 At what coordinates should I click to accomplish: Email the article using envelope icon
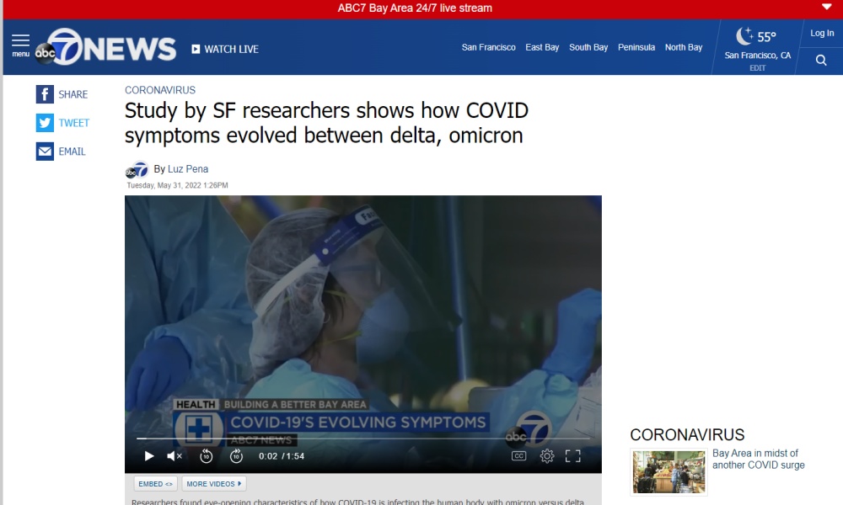pos(45,151)
